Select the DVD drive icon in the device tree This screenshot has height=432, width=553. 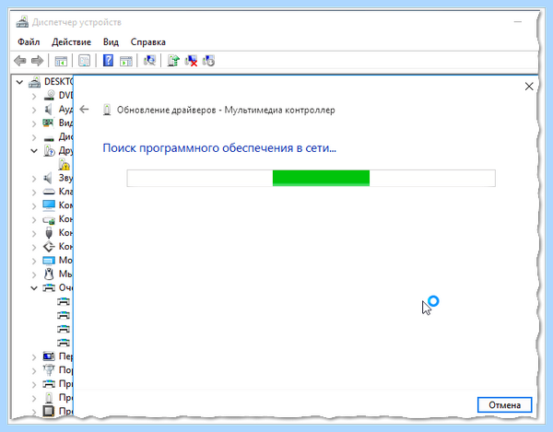pyautogui.click(x=49, y=96)
